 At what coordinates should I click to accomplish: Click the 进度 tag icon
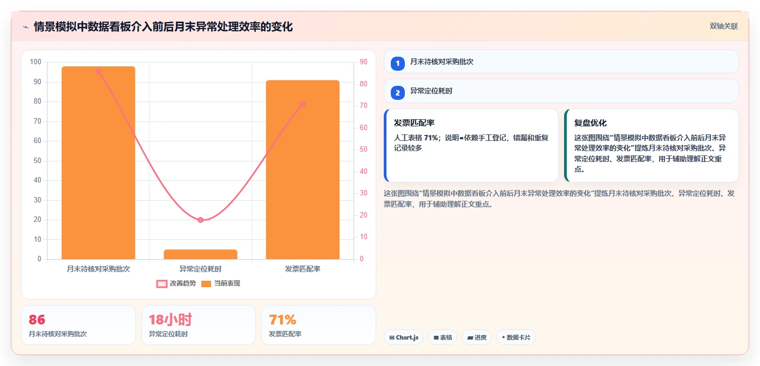(470, 337)
